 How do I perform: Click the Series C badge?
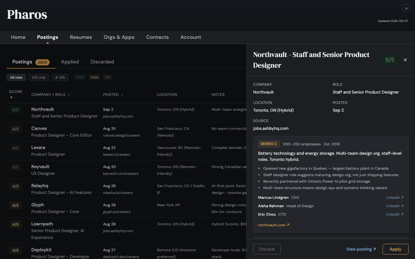click(x=269, y=144)
